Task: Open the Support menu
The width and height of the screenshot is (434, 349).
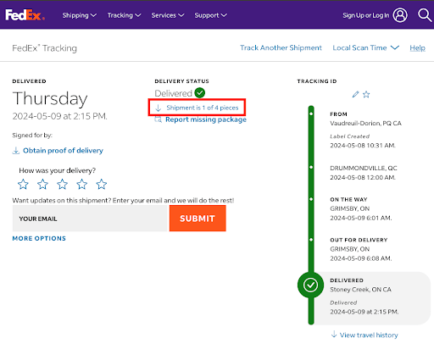Action: point(210,15)
